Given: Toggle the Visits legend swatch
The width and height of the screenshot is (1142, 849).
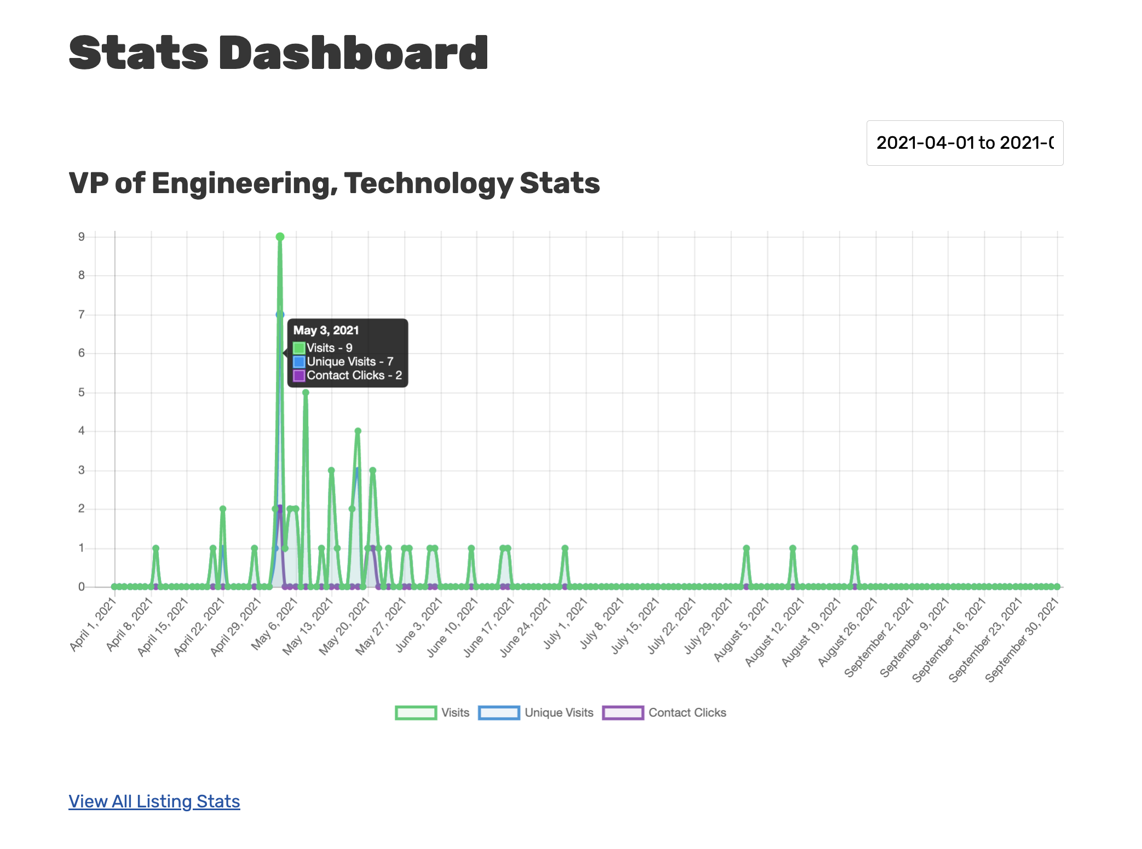Looking at the screenshot, I should click(416, 713).
